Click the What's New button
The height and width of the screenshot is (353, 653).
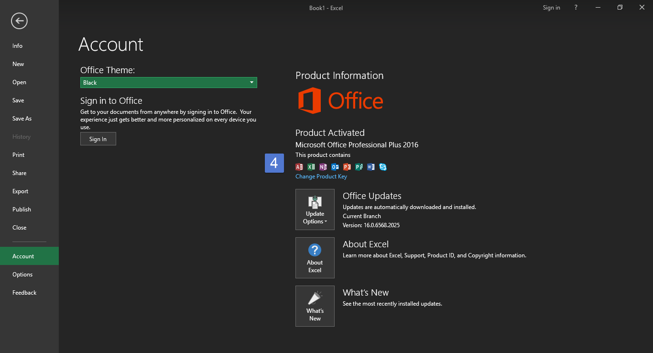coord(315,306)
